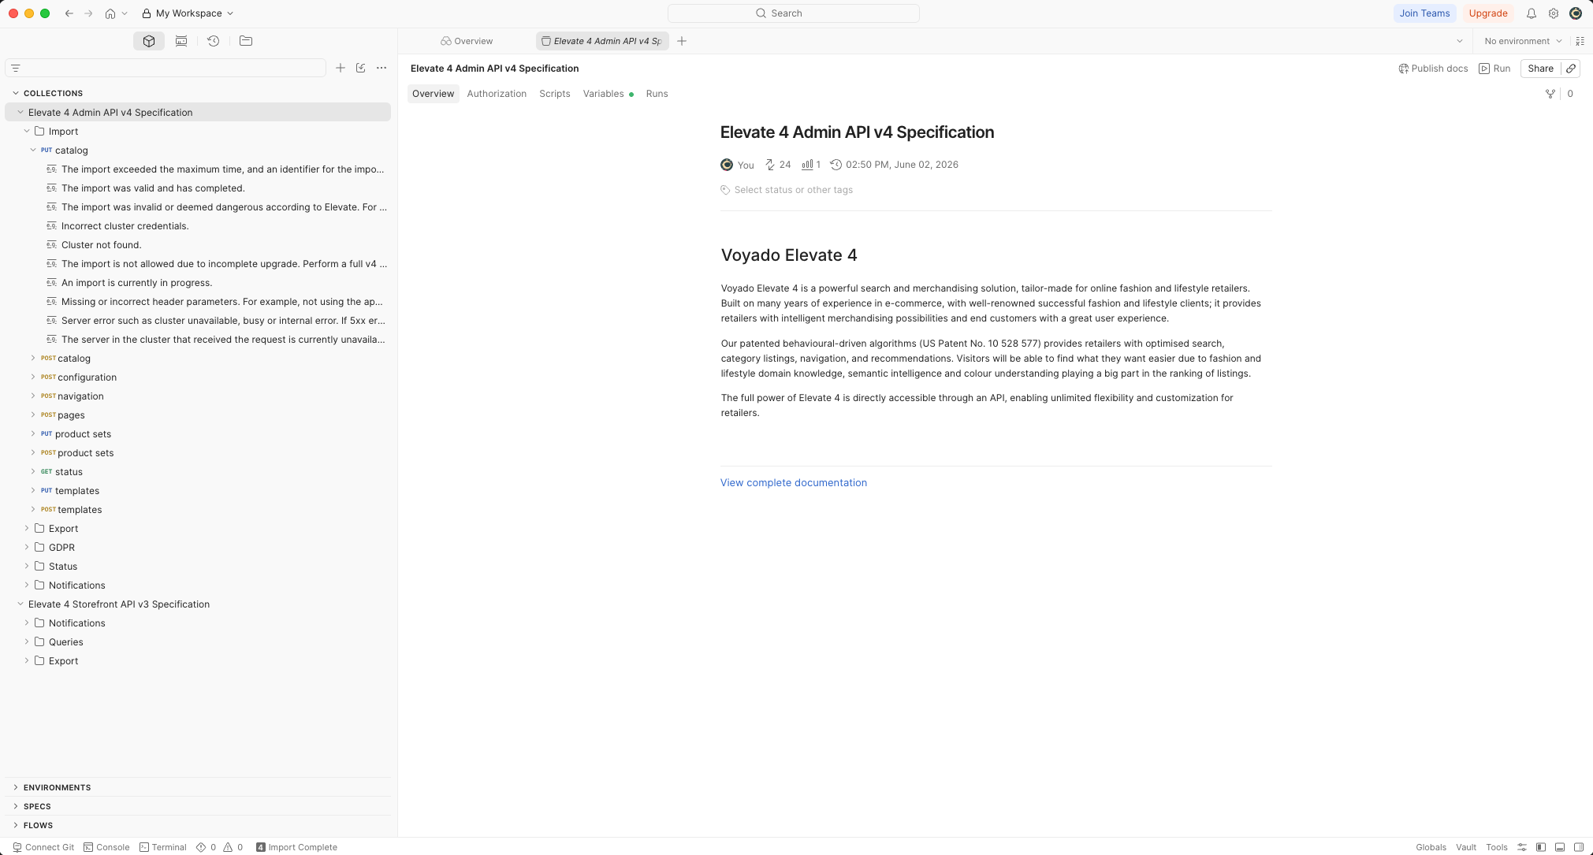Go back with the left arrow
Image resolution: width=1593 pixels, height=855 pixels.
tap(69, 13)
